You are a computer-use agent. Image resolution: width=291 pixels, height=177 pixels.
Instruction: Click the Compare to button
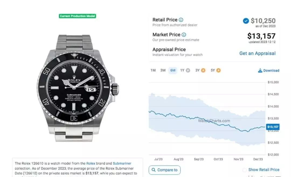coord(164,170)
